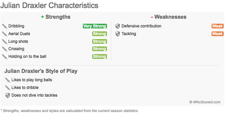Image resolution: width=225 pixels, height=114 pixels.
Task: Click sword icon beside Holding on to the ball
Action: 5,57
